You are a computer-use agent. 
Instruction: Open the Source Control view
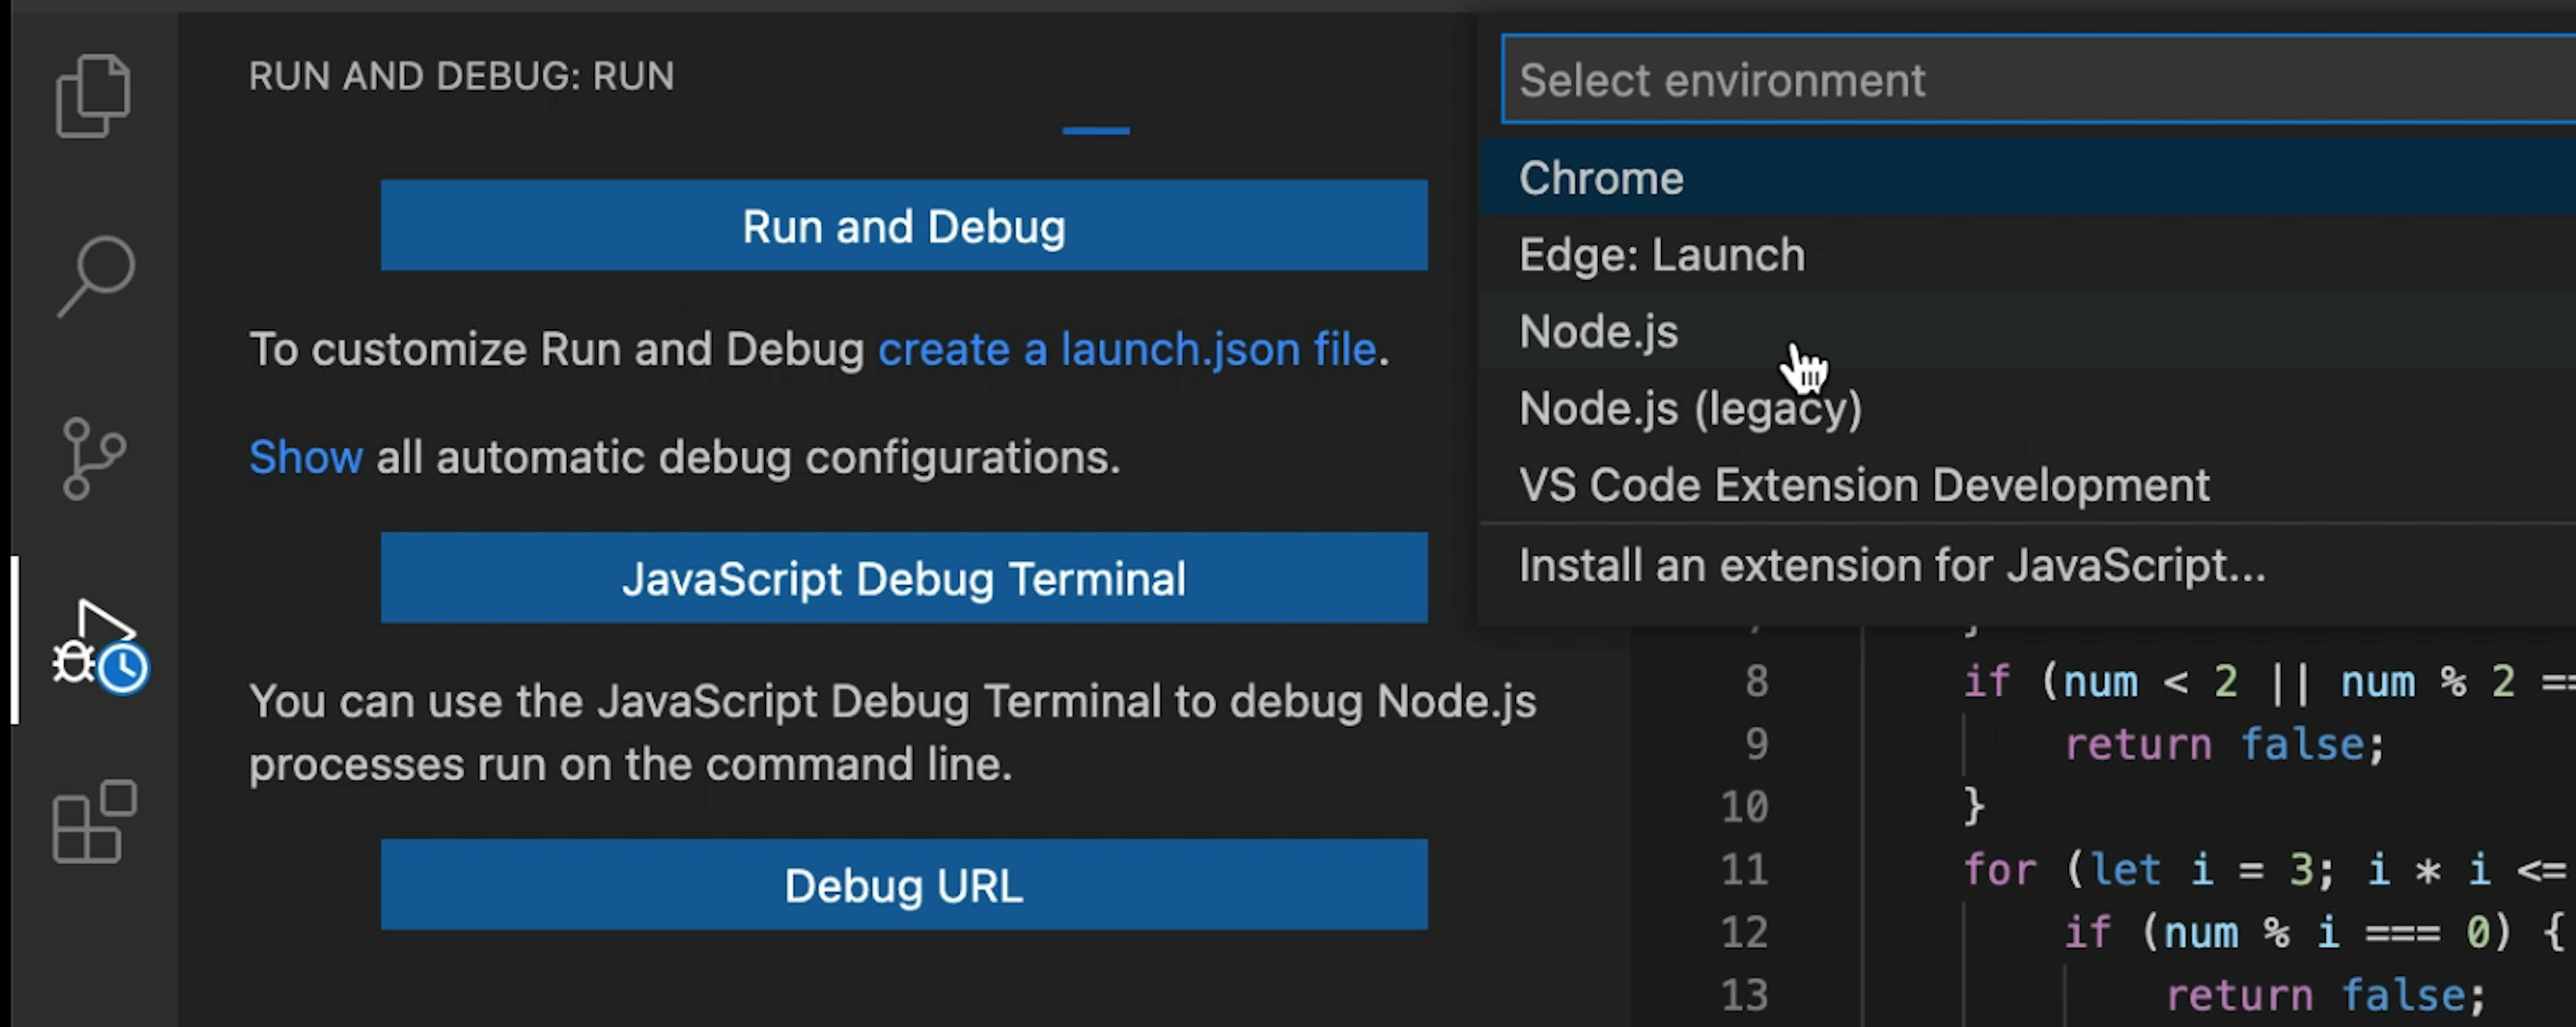tap(94, 459)
